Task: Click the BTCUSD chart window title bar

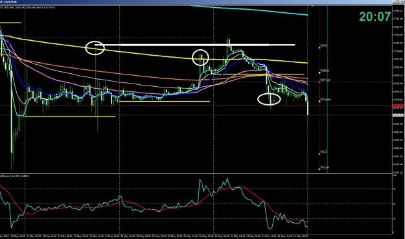Action: [202, 2]
